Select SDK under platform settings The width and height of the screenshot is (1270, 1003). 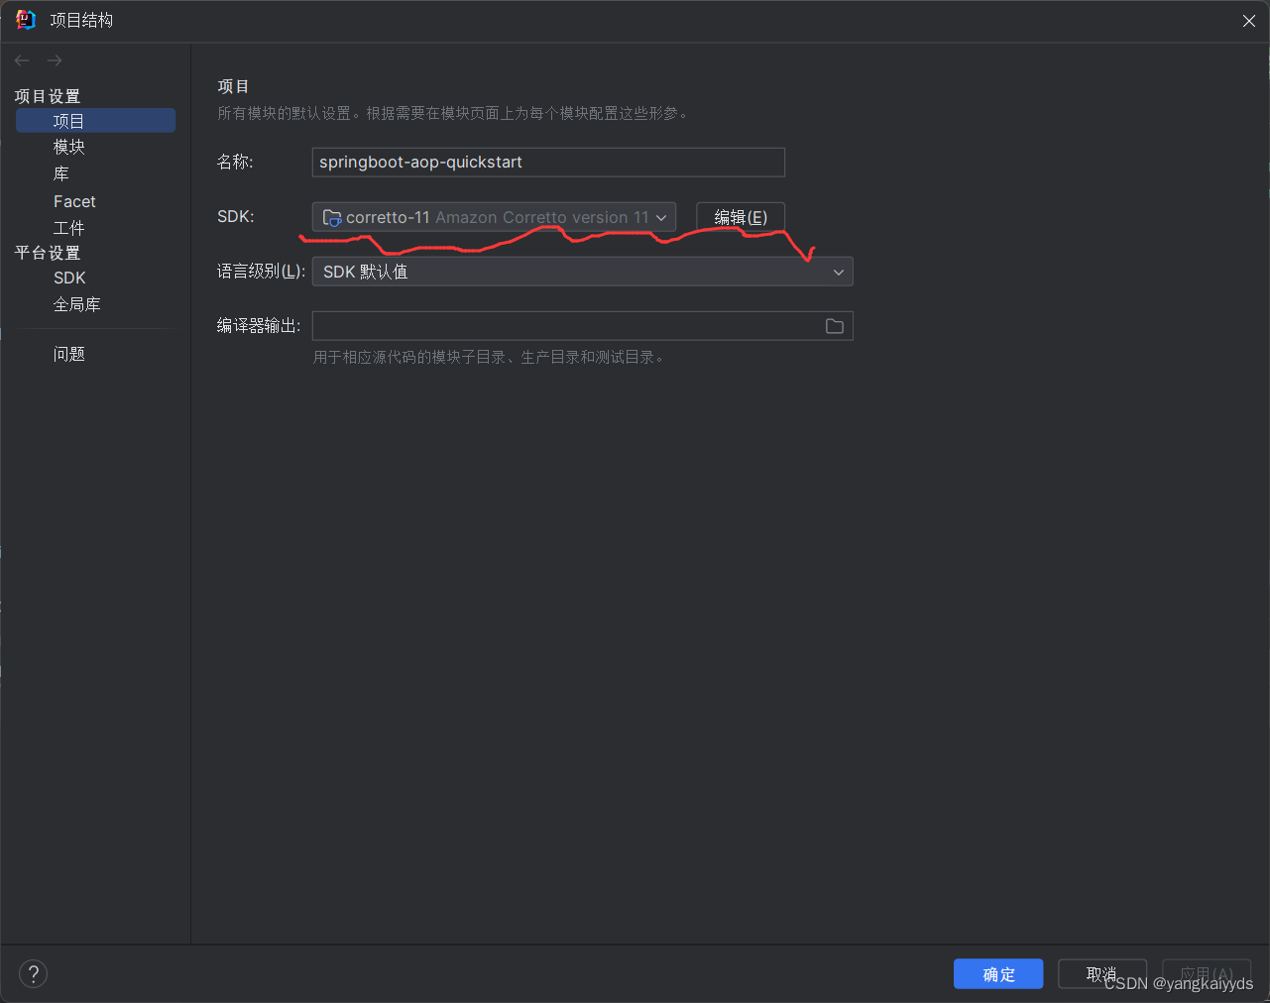[69, 278]
